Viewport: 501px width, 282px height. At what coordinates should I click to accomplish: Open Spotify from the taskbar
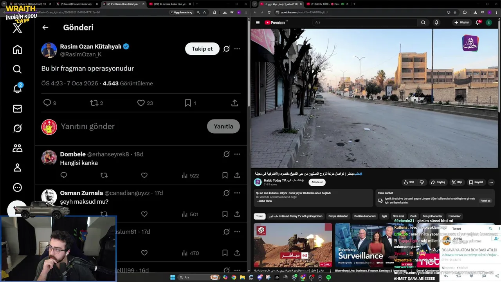[328, 277]
